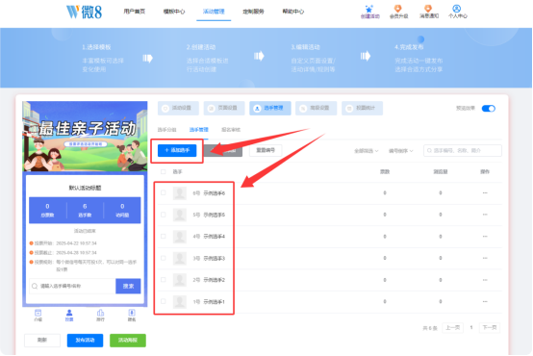The image size is (533, 356).
Task: Go to 下一页 in pagination
Action: click(x=490, y=328)
